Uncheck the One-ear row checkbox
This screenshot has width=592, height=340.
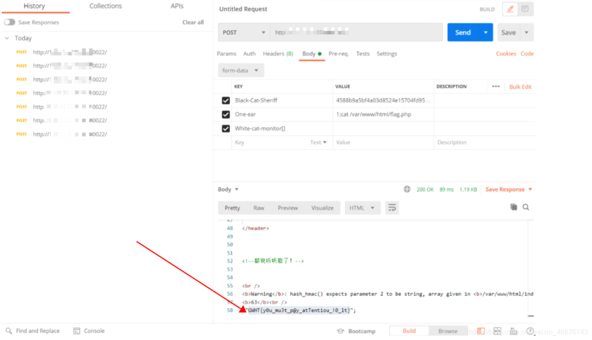point(226,115)
